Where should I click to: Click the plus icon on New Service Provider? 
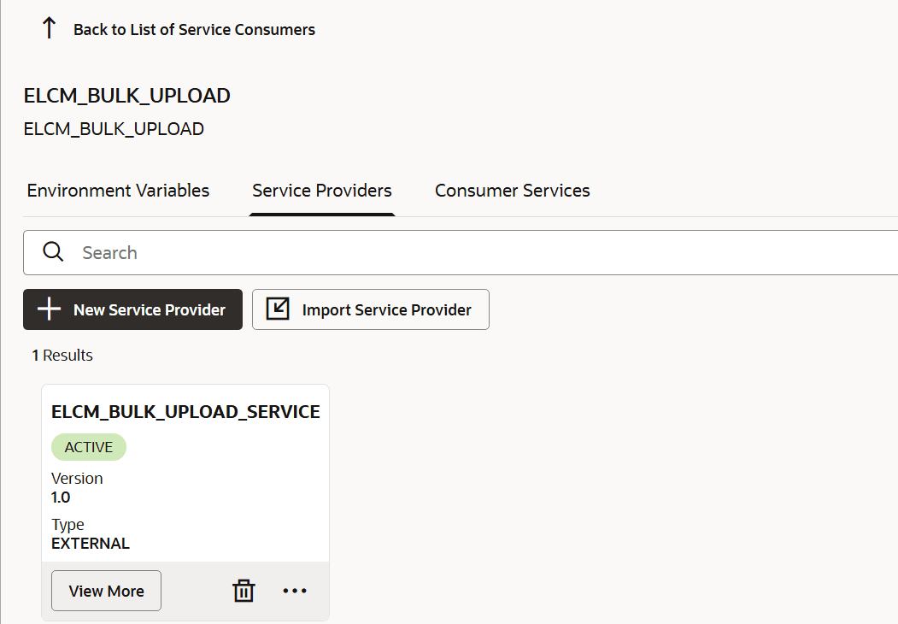[49, 309]
